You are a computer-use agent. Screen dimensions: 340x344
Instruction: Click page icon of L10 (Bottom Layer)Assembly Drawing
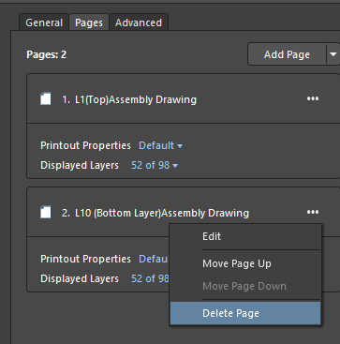pos(46,213)
